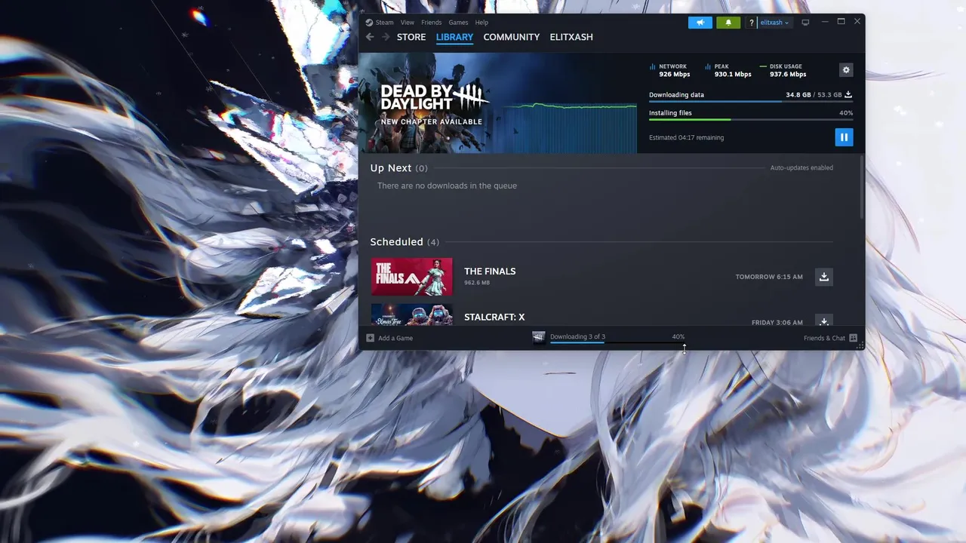Go to the STORE tab
Image resolution: width=966 pixels, height=543 pixels.
tap(411, 37)
